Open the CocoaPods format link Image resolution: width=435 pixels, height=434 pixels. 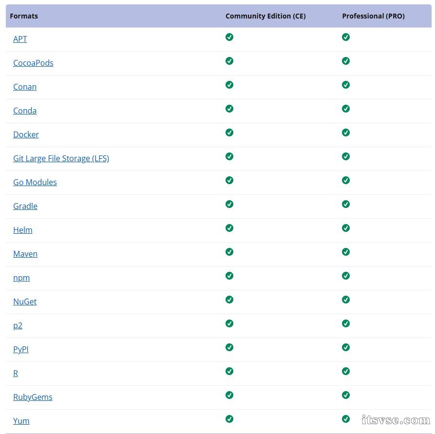point(33,63)
